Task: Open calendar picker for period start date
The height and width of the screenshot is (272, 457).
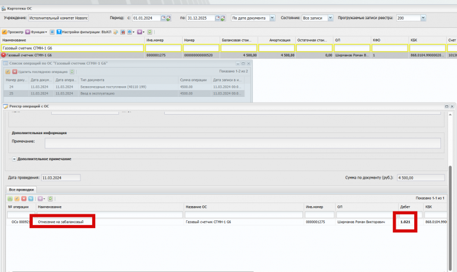Action: pyautogui.click(x=163, y=18)
